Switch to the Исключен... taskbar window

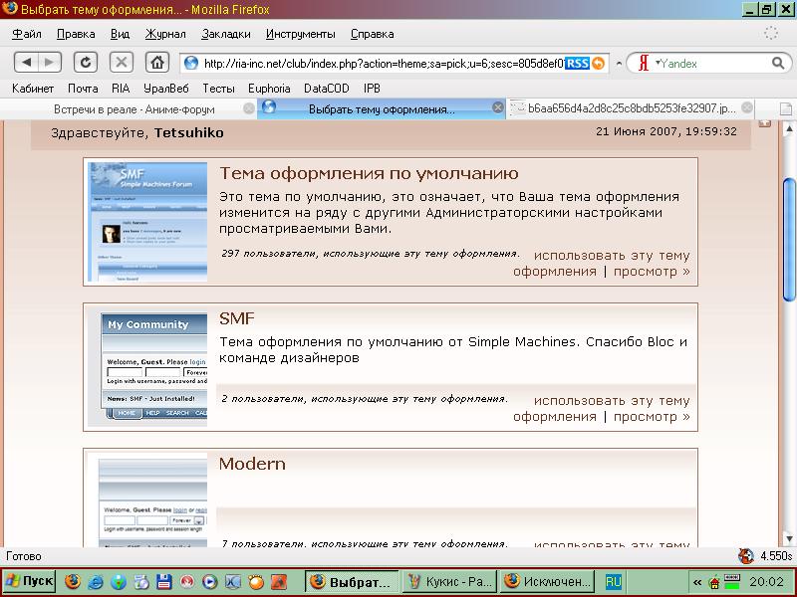coord(547,582)
